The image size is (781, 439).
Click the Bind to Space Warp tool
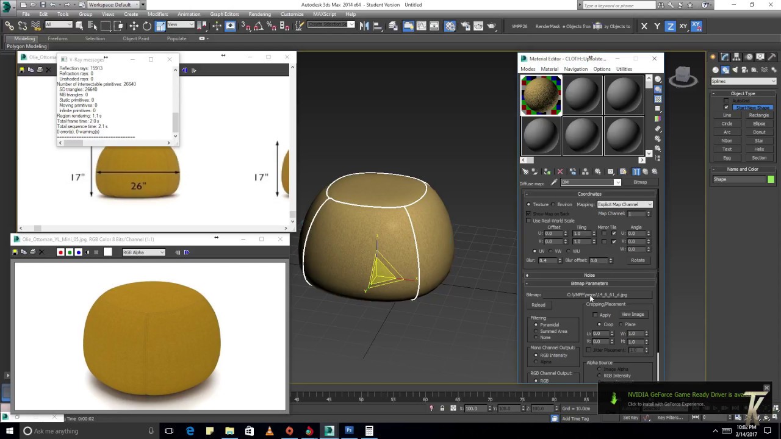(x=35, y=26)
